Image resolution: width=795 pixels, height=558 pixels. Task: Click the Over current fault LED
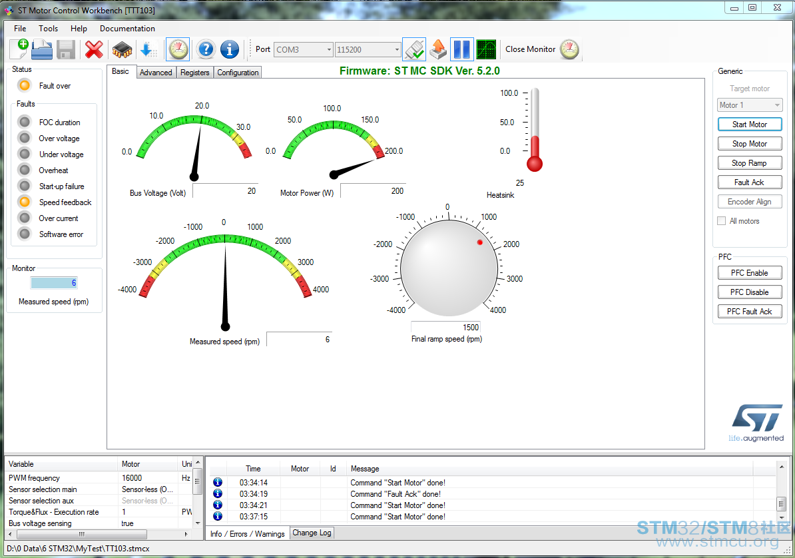pos(25,218)
